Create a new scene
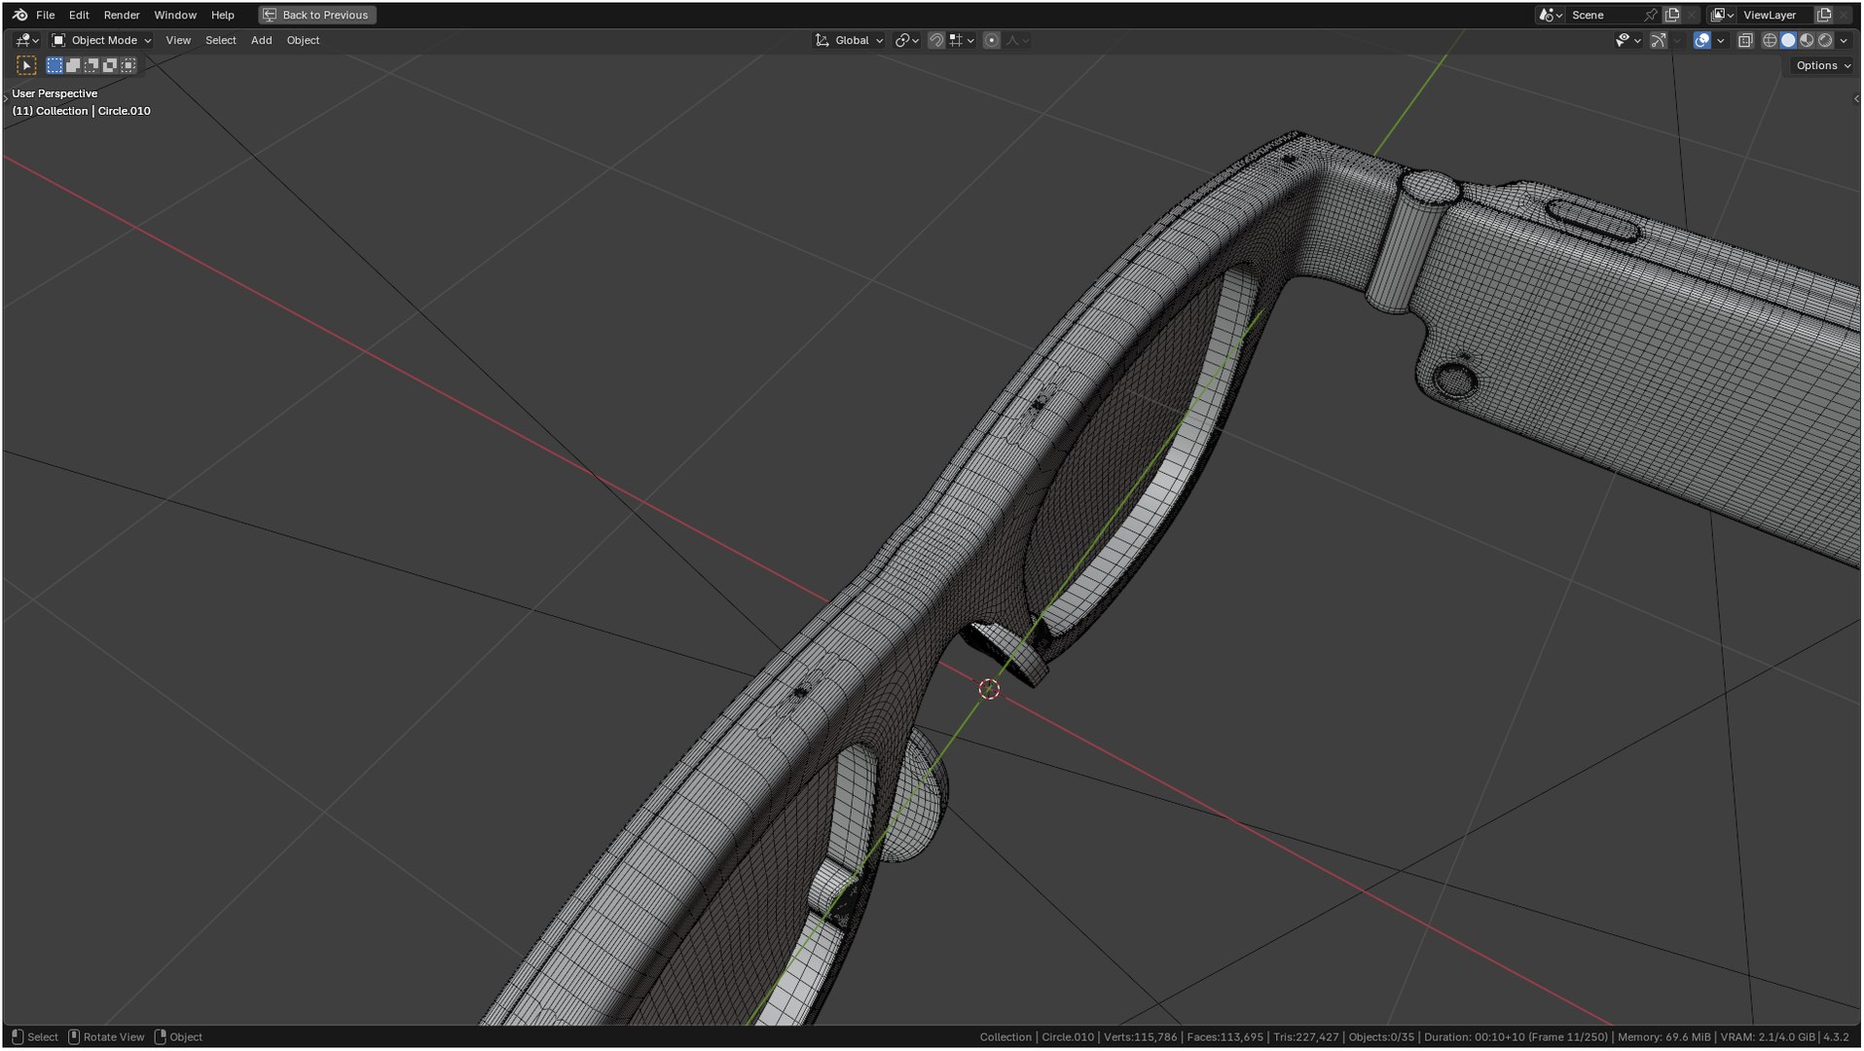 point(1673,15)
